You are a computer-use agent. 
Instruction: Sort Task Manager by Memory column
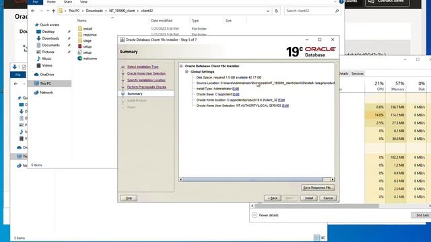click(397, 86)
